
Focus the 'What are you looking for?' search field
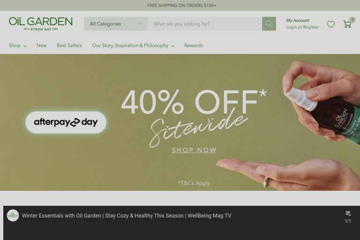[205, 23]
